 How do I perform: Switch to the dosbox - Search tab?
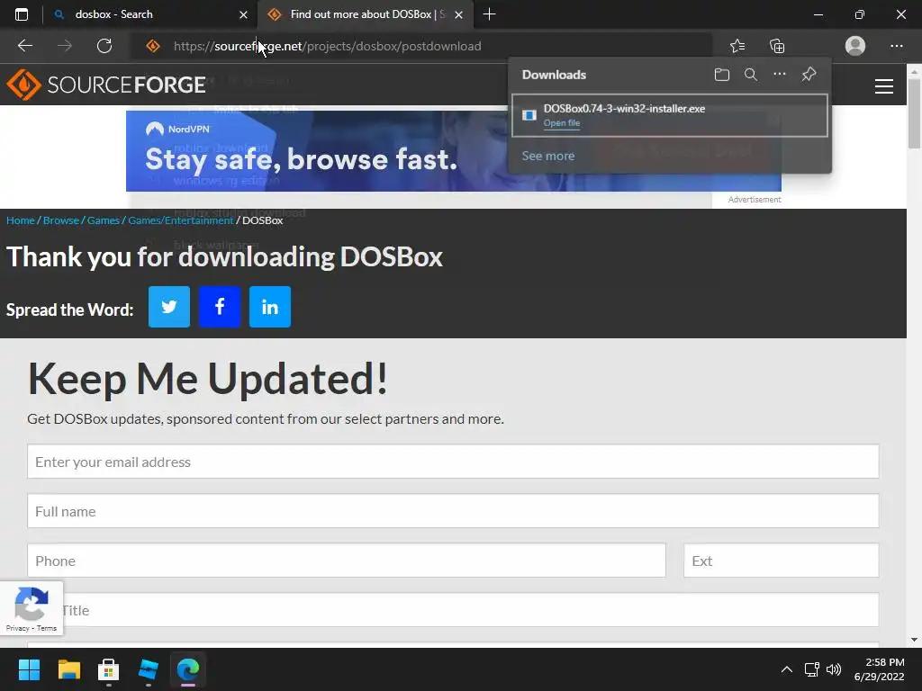coord(150,14)
